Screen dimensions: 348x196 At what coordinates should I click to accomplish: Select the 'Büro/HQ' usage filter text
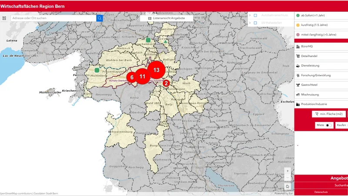(307, 47)
